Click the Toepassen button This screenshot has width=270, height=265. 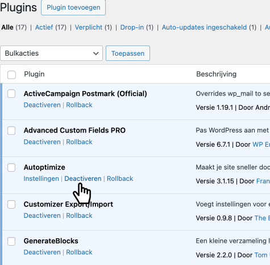pyautogui.click(x=128, y=53)
